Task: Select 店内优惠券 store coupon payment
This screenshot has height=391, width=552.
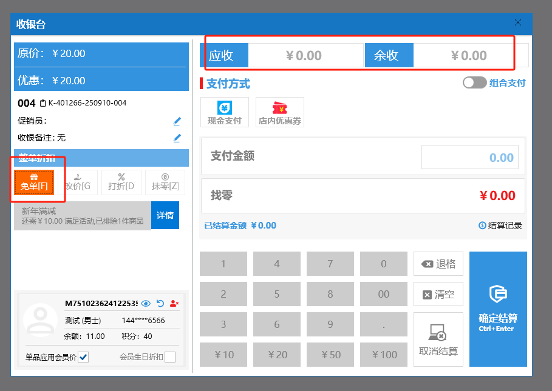Action: (x=280, y=113)
